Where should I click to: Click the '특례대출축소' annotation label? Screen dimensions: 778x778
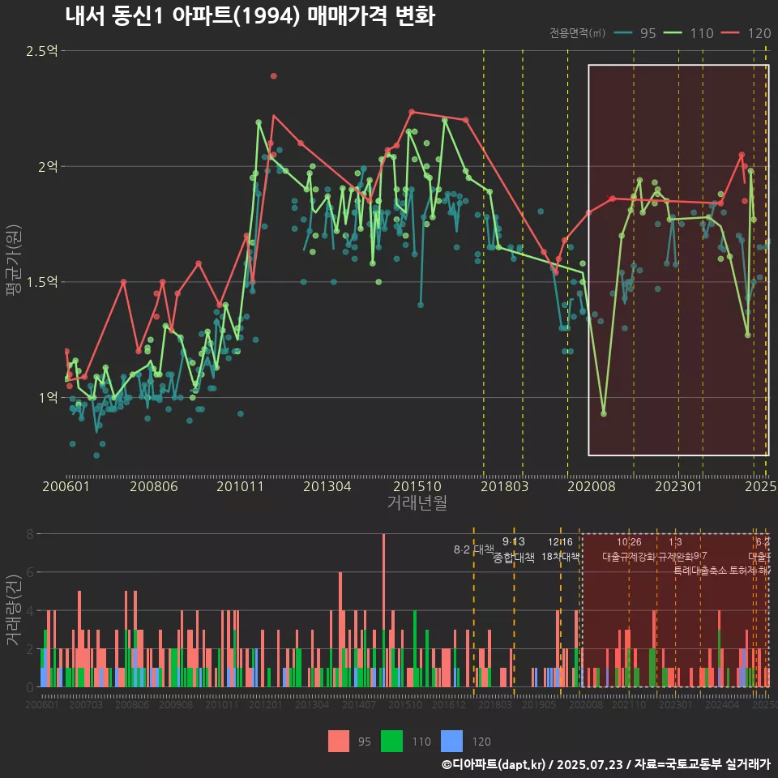click(x=700, y=571)
